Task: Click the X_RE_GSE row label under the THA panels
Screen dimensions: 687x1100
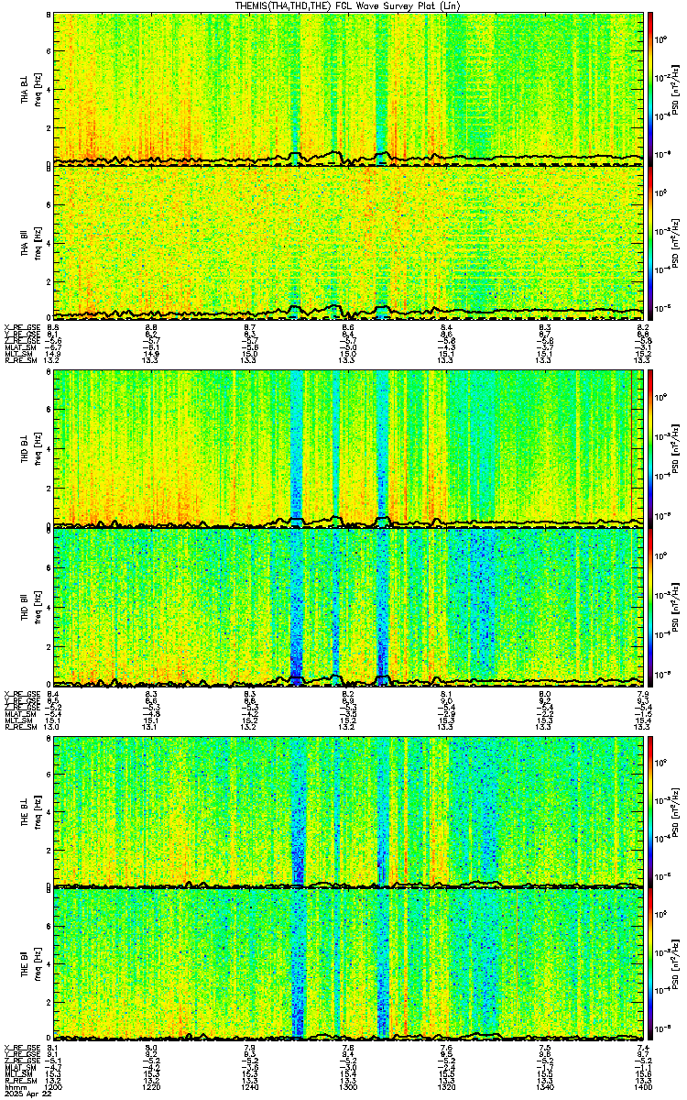Action: [x=22, y=326]
